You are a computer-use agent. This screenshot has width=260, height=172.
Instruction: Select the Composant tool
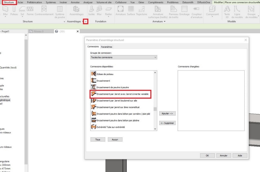(212, 11)
